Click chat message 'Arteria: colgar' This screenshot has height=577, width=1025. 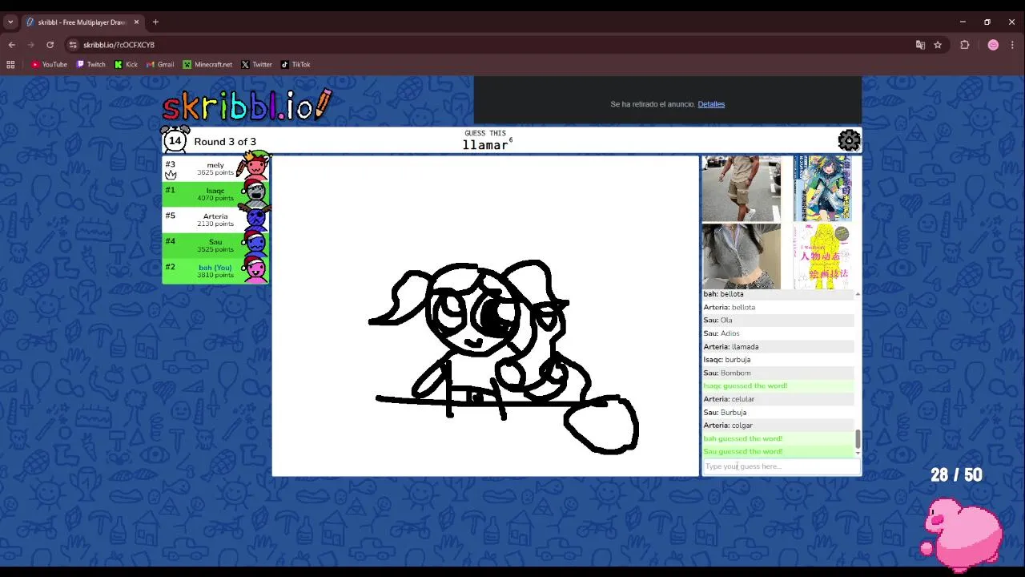coord(728,426)
